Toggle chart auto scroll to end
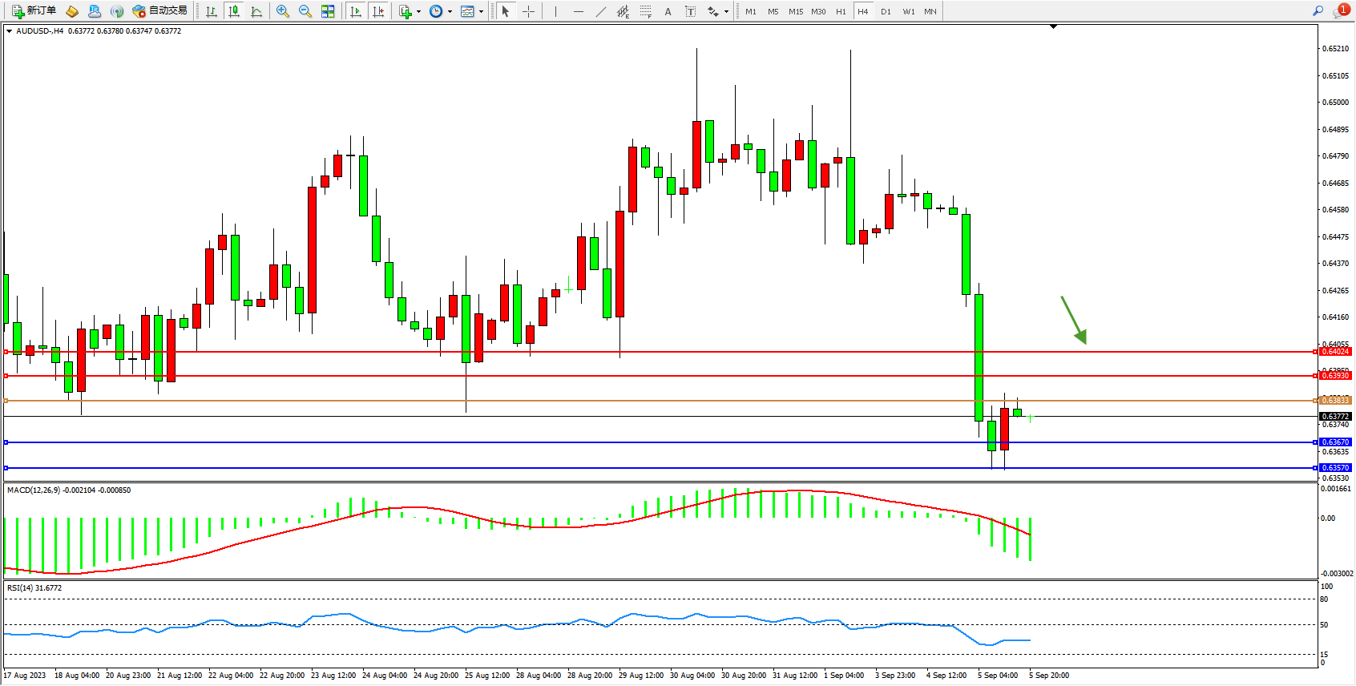Viewport: 1356px width, 686px height. [x=356, y=11]
